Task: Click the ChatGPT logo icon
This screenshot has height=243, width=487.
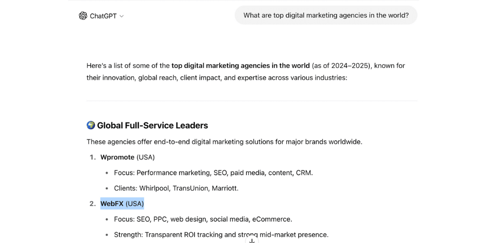Action: pyautogui.click(x=83, y=16)
